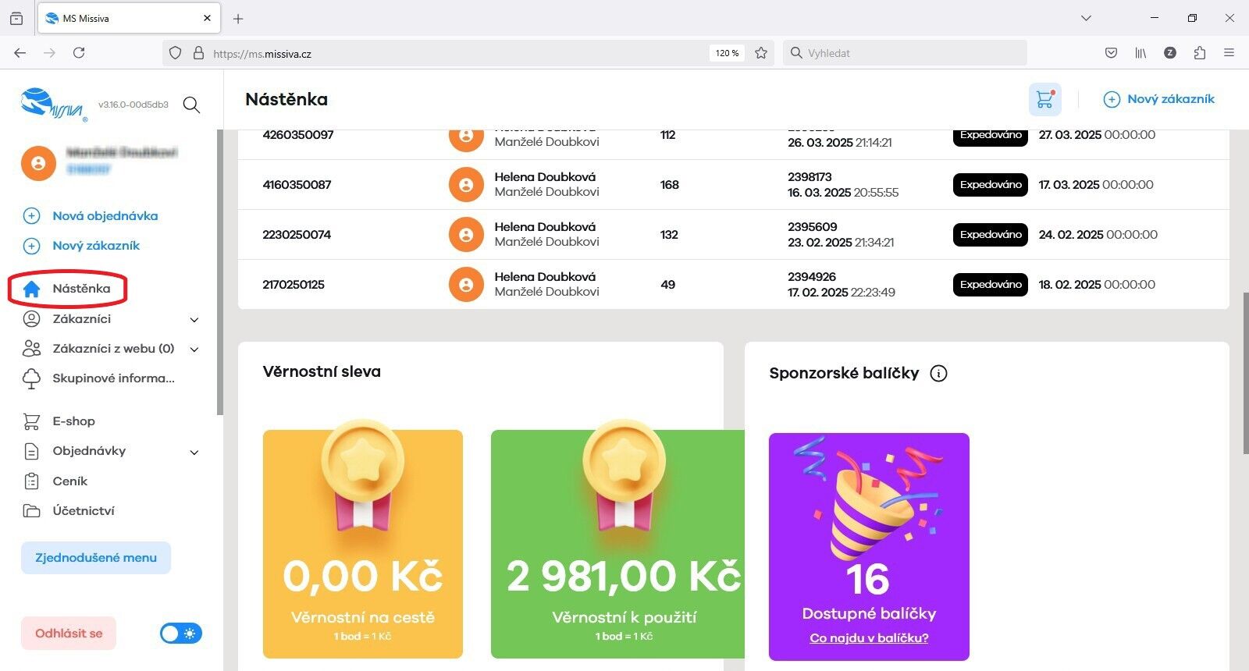Expand the Objednávky submenu chevron
Image resolution: width=1249 pixels, height=671 pixels.
click(194, 453)
